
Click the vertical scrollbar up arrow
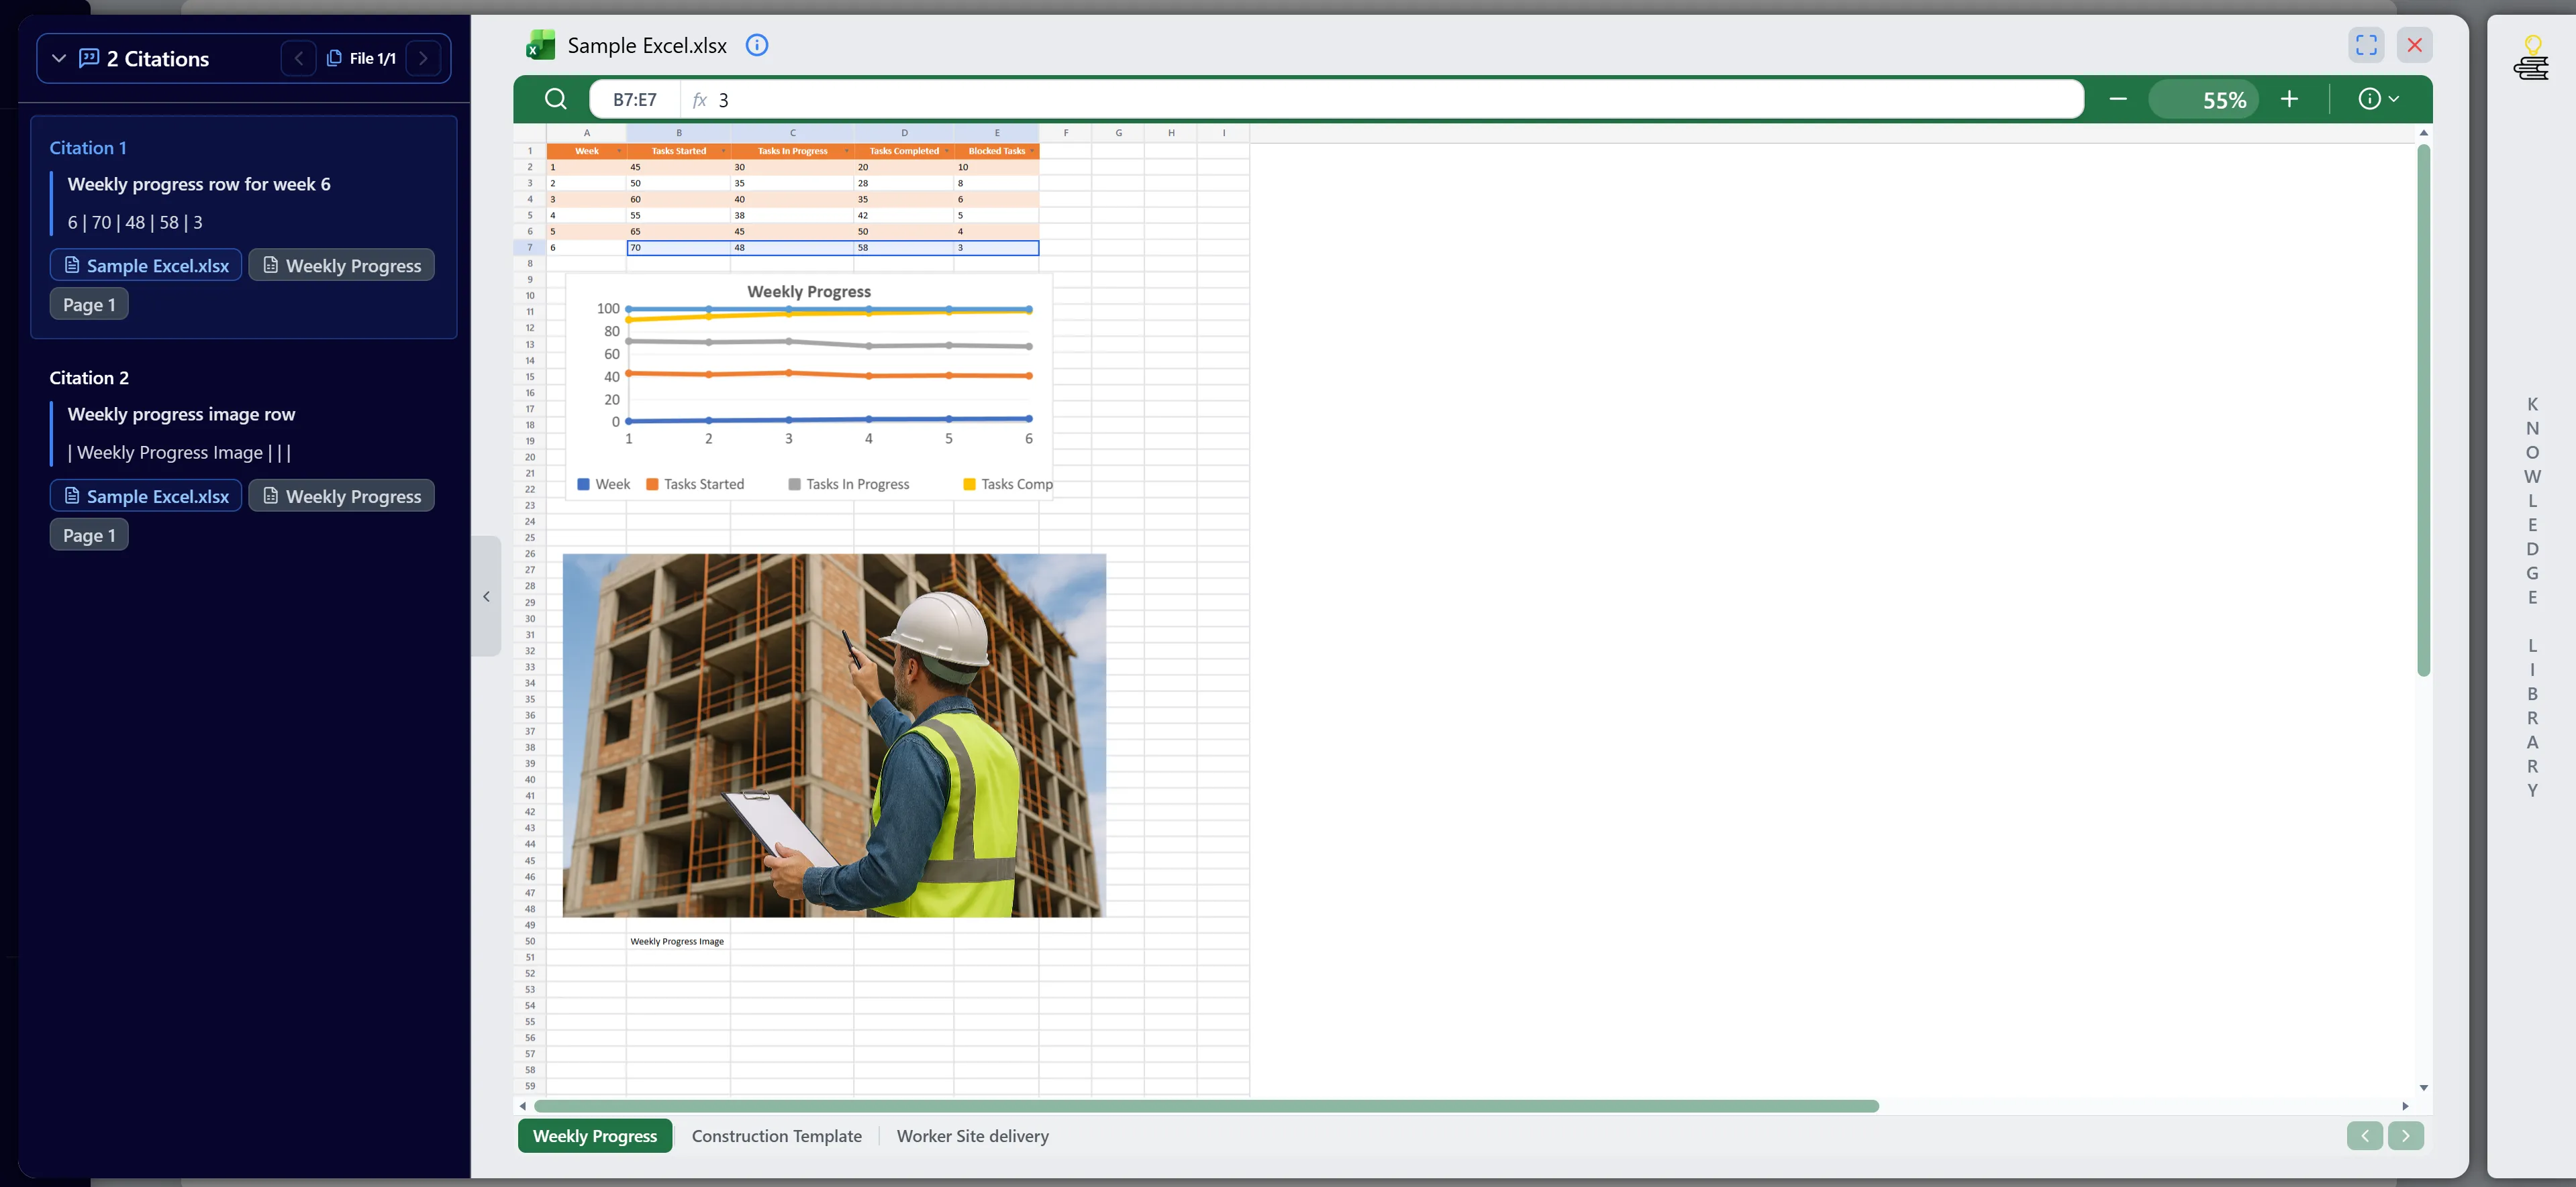[2423, 133]
